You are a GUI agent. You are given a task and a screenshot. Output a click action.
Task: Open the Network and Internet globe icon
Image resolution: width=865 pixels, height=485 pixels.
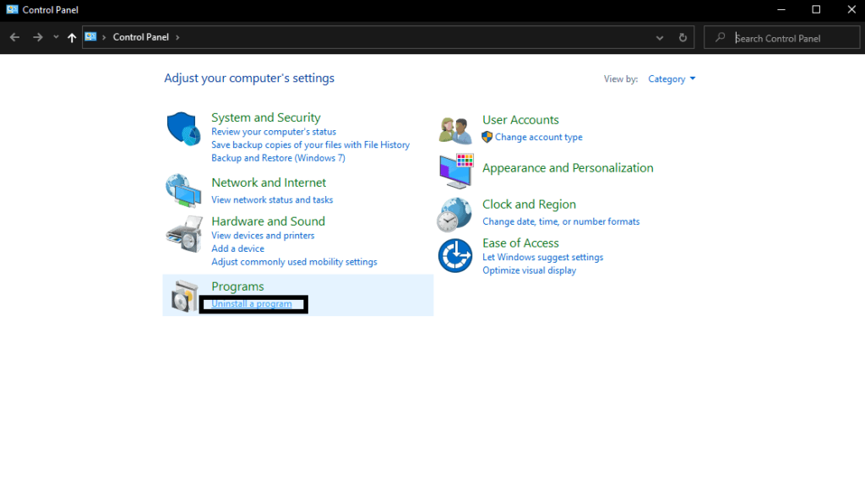183,190
